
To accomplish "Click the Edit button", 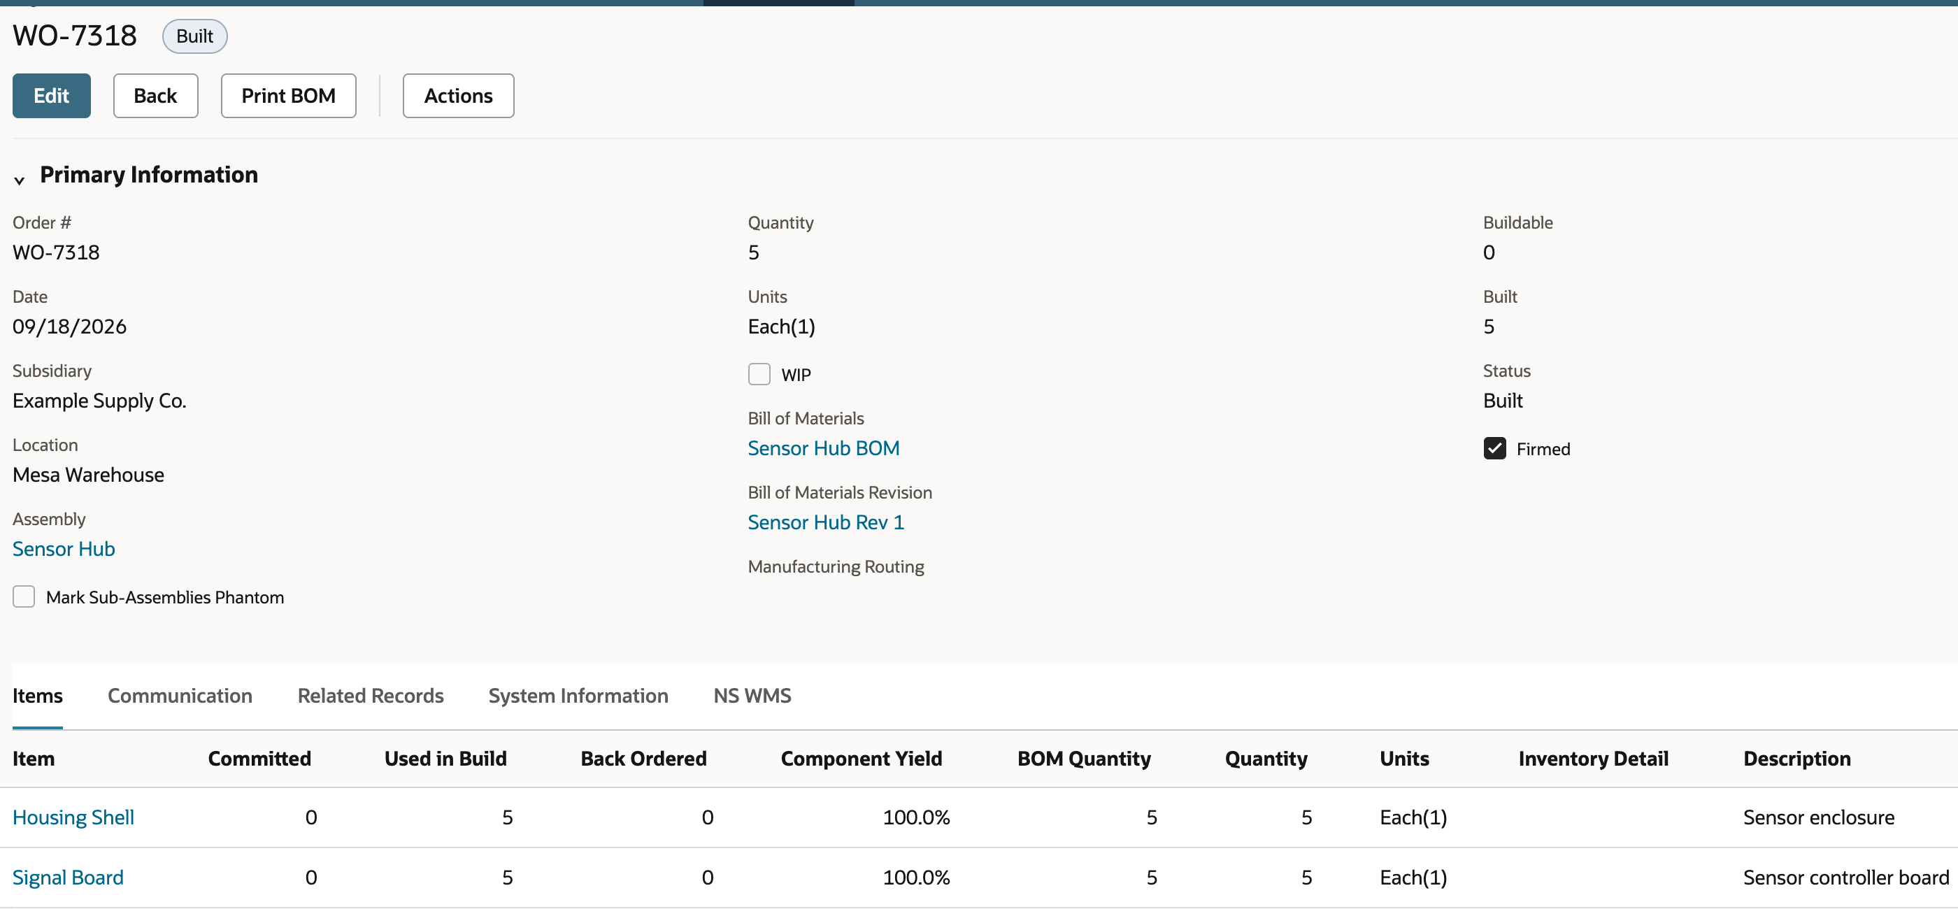I will (52, 96).
